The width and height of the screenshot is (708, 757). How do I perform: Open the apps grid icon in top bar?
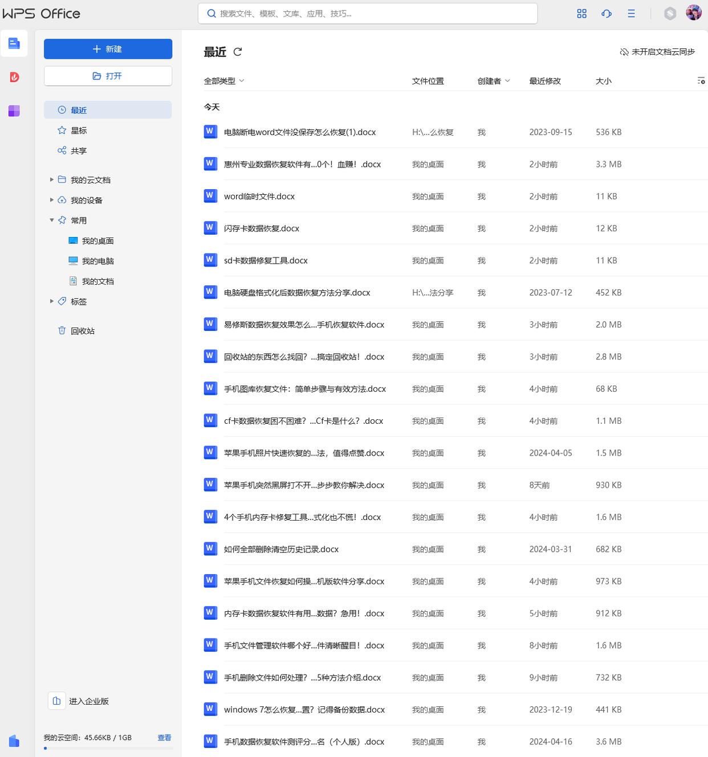[x=581, y=14]
